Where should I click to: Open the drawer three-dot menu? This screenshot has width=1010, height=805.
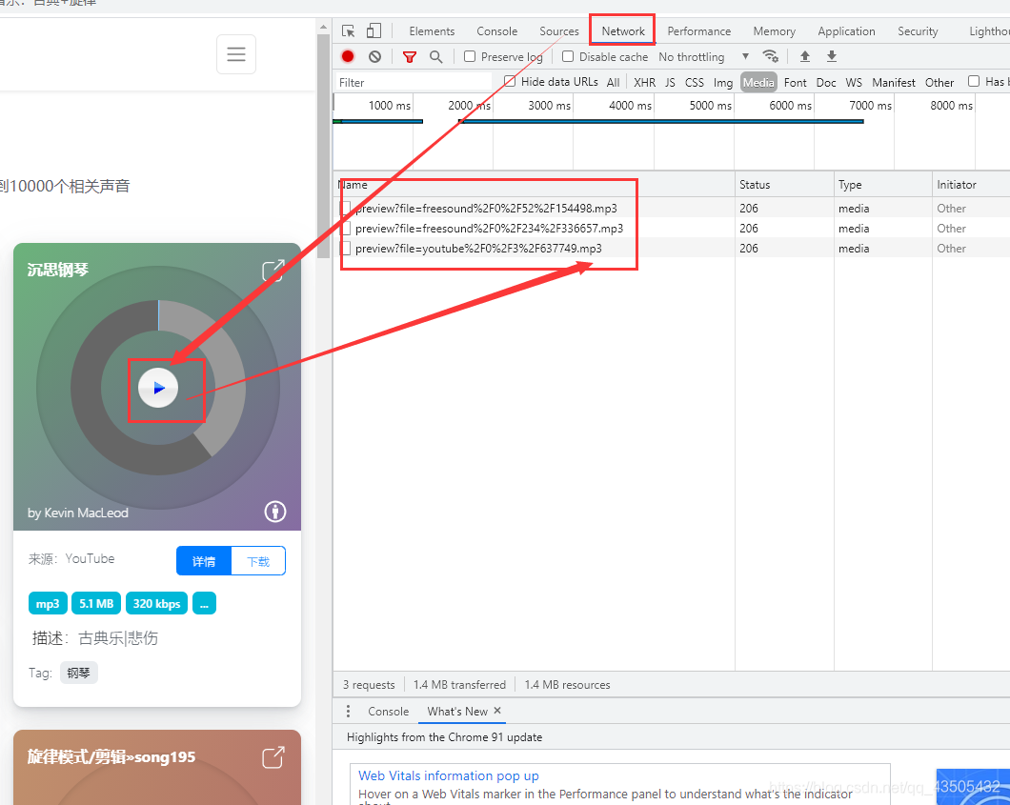[348, 711]
